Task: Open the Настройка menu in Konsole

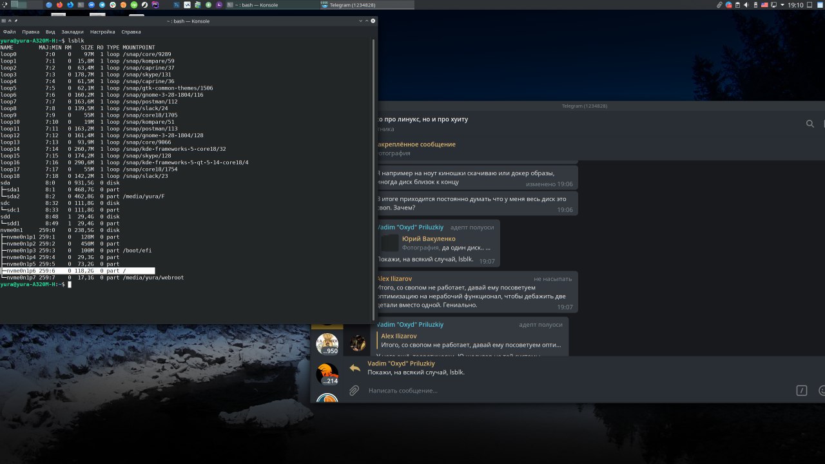Action: pos(102,32)
